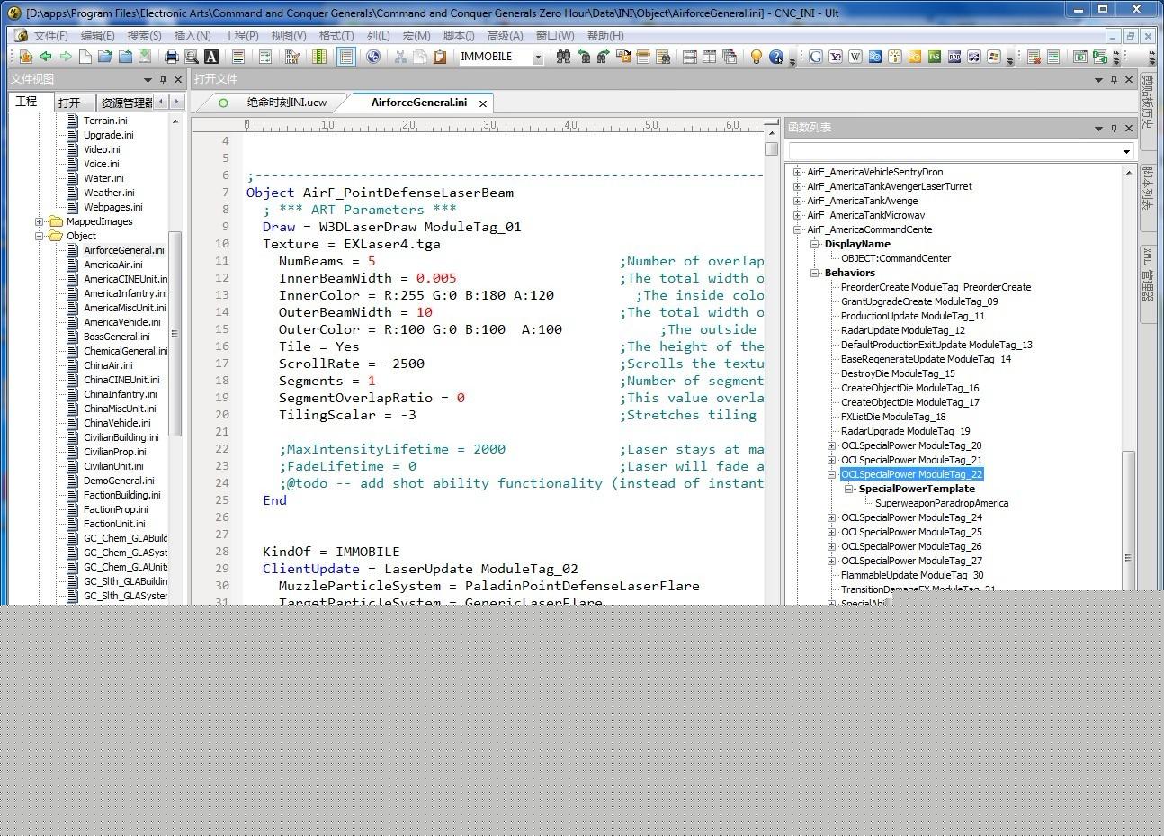
Task: Open the IMMOBILE search combo box dropdown
Action: pyautogui.click(x=538, y=57)
